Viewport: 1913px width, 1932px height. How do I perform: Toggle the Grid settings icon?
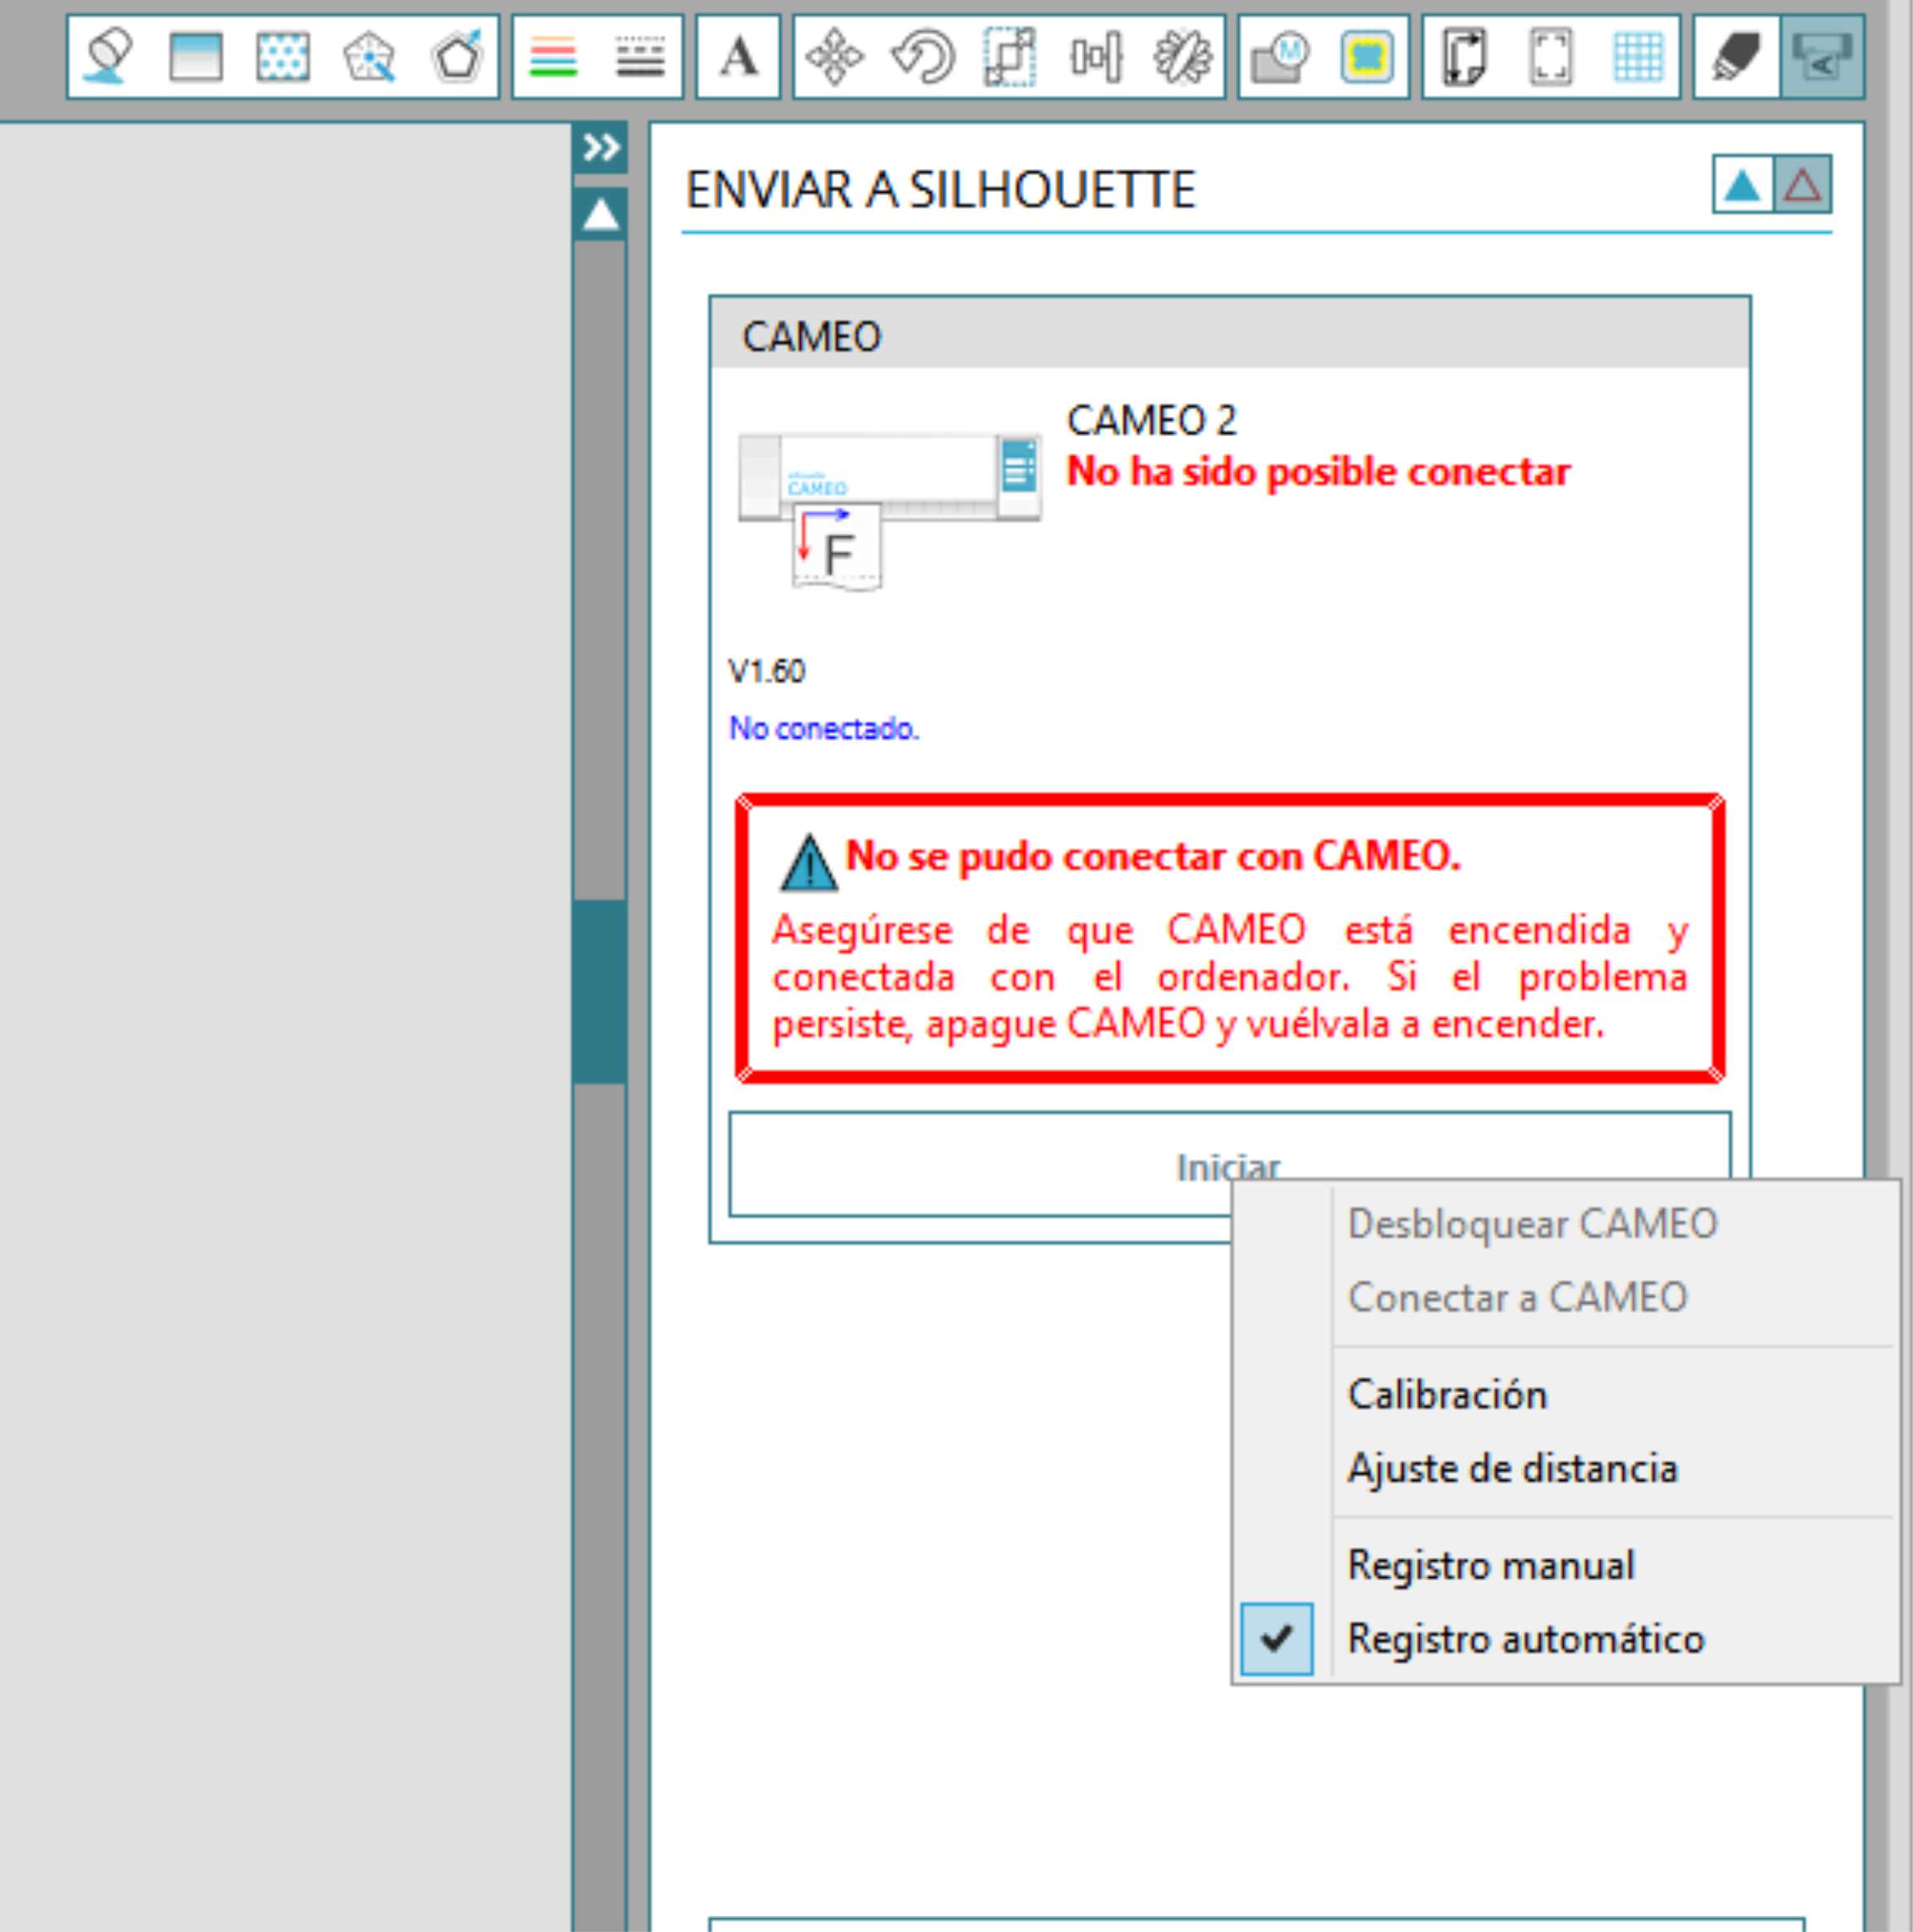1638,56
